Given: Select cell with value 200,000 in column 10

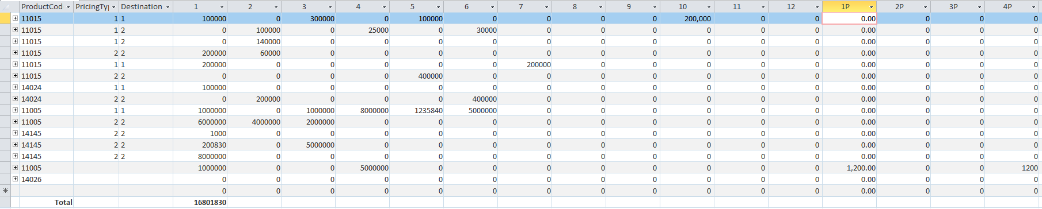Looking at the screenshot, I should [687, 18].
